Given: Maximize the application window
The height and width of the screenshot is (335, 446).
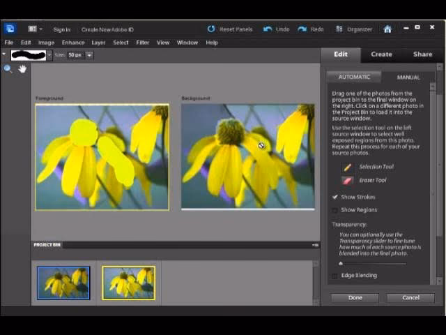Looking at the screenshot, I should tap(417, 27).
